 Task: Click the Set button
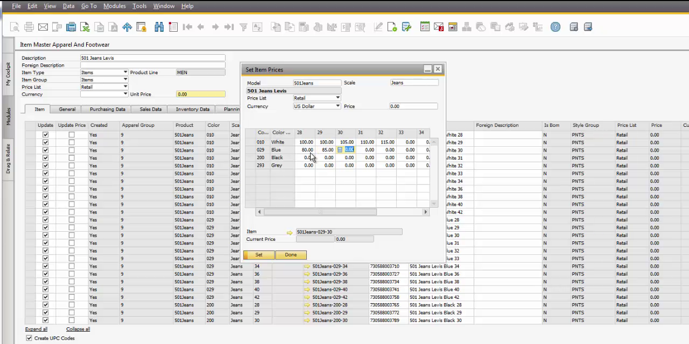tap(259, 255)
